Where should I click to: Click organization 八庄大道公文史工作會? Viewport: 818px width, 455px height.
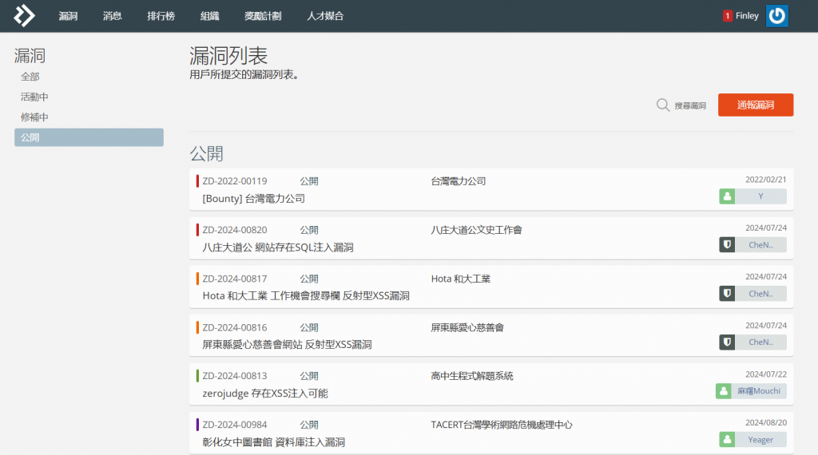[x=476, y=230]
